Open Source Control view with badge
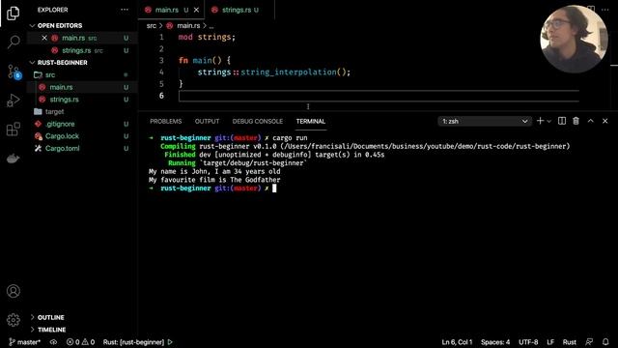 14,72
